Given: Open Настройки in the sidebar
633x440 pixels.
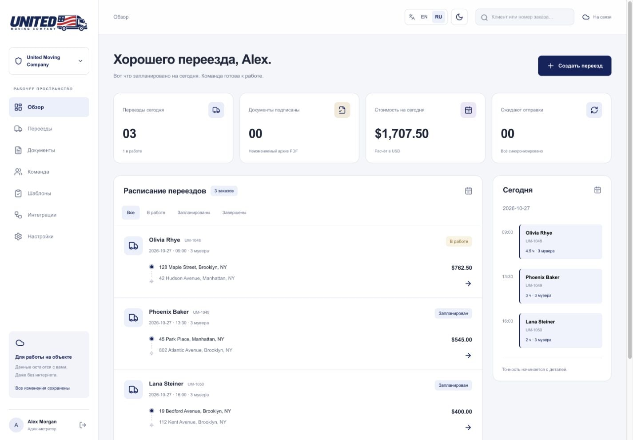Looking at the screenshot, I should 49,236.
